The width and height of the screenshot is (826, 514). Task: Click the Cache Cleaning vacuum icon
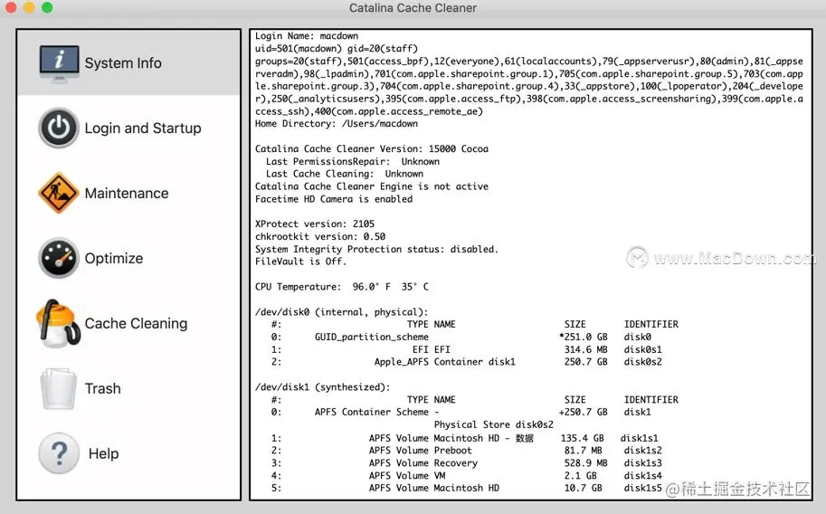[58, 323]
